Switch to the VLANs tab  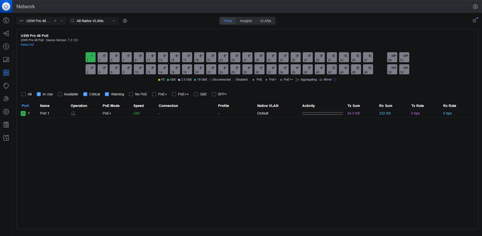tap(266, 21)
